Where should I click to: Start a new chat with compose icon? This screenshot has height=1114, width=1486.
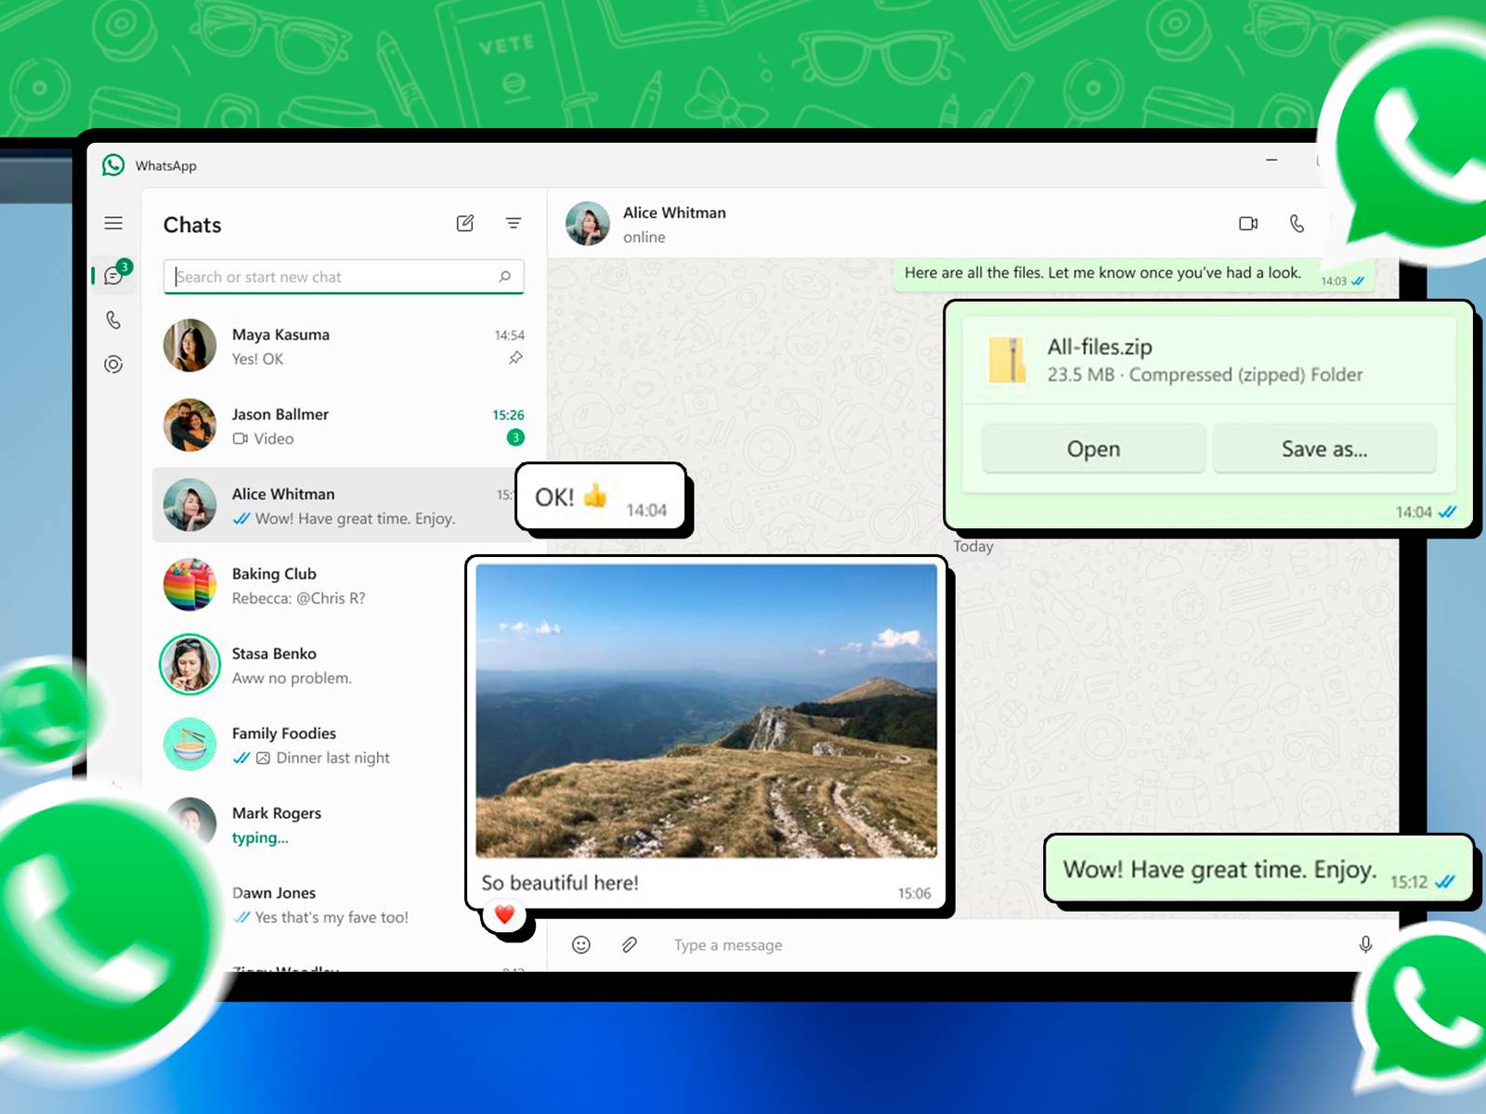(465, 223)
